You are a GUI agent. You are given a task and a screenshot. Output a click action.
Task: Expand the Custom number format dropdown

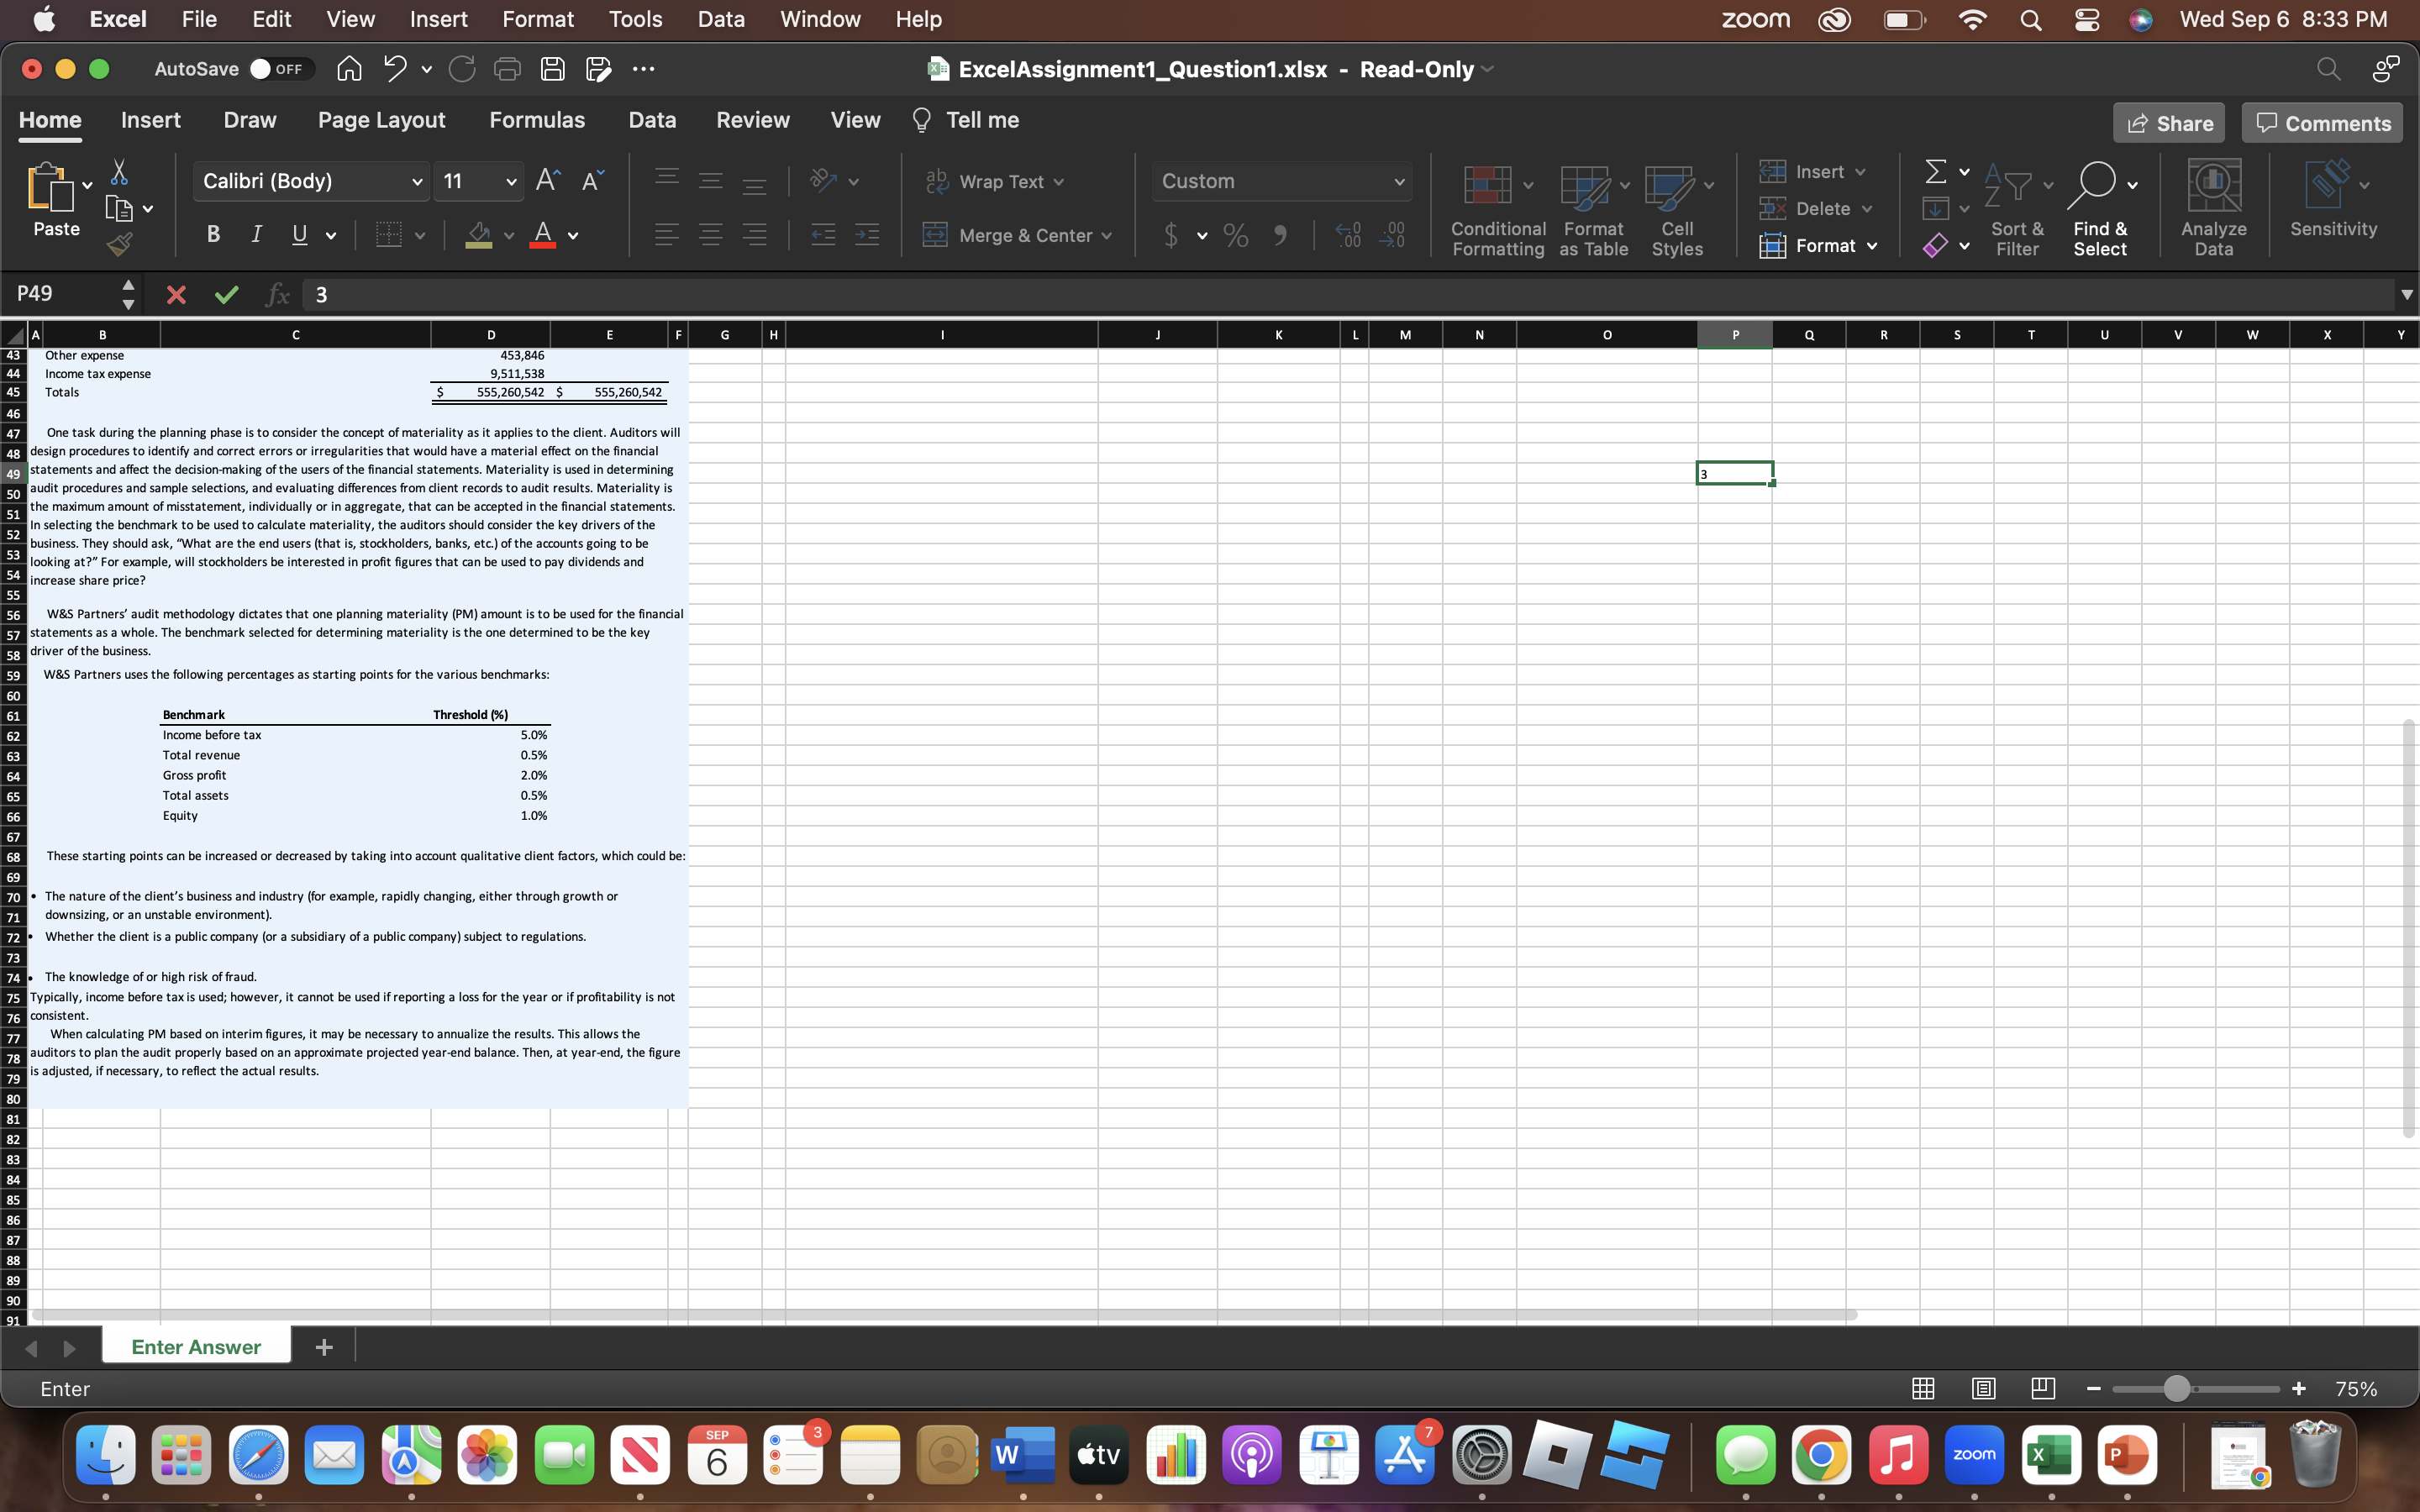pyautogui.click(x=1399, y=182)
